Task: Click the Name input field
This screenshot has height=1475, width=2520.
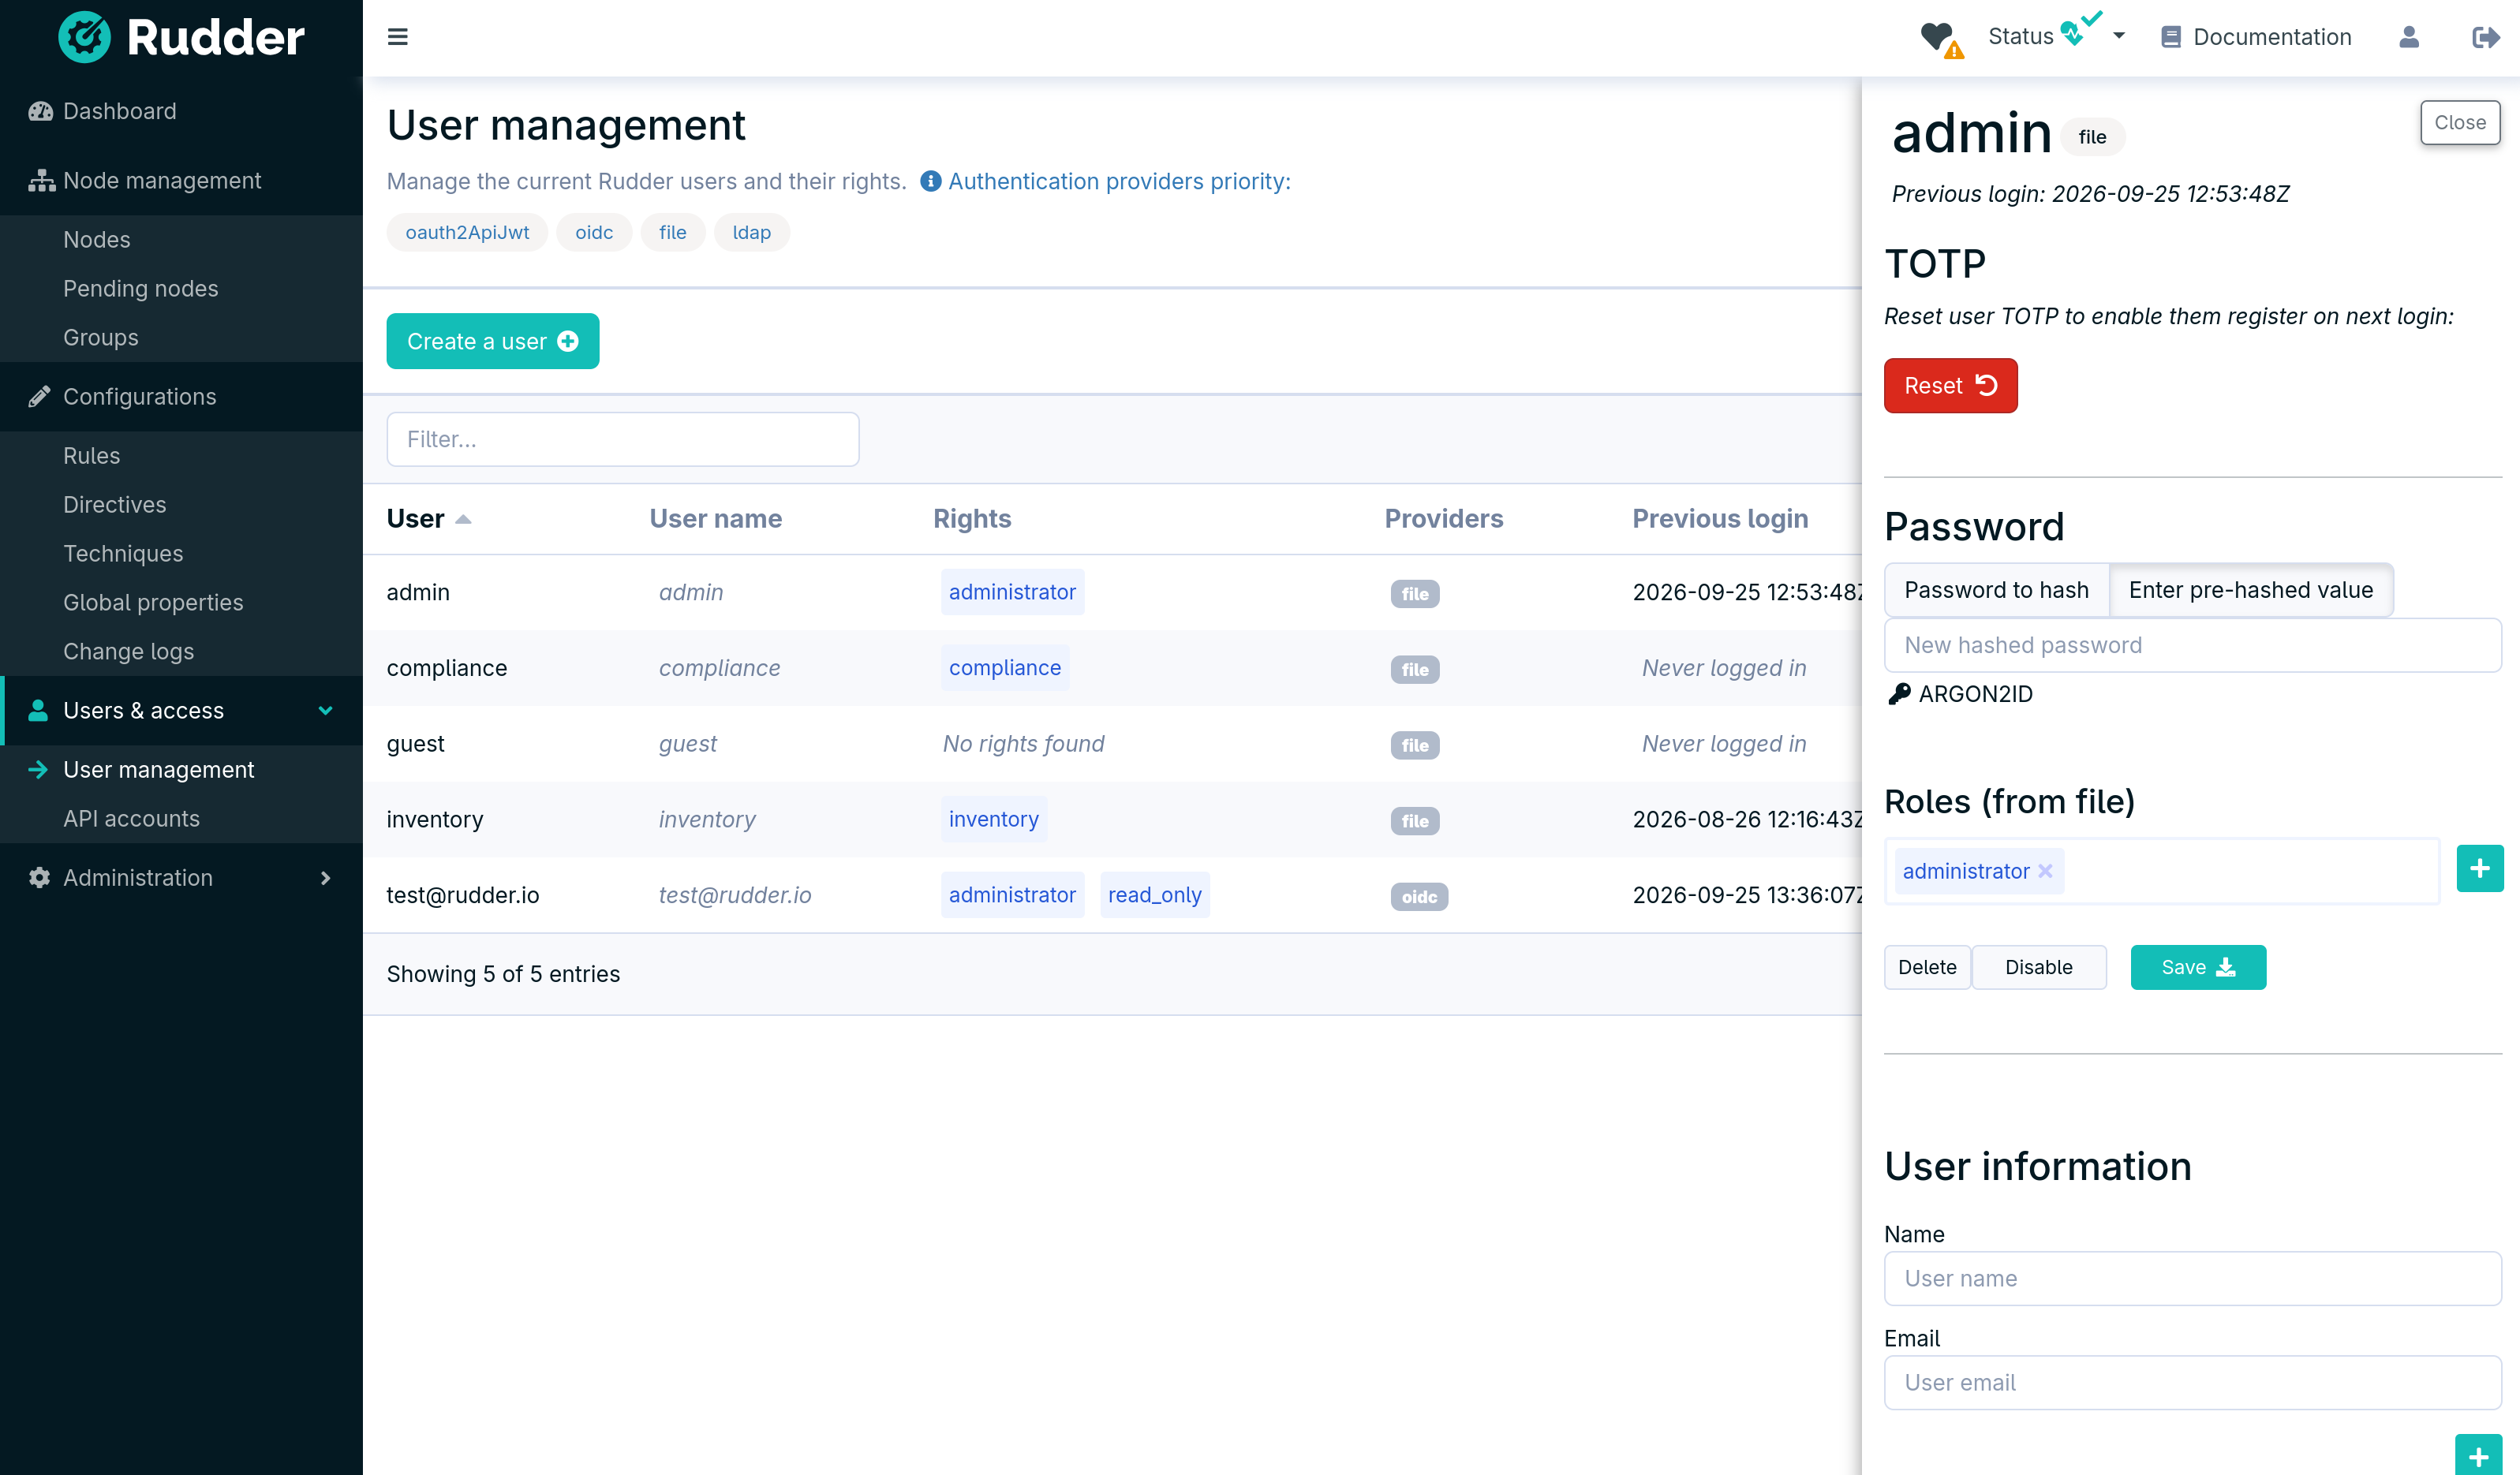Action: (2192, 1279)
